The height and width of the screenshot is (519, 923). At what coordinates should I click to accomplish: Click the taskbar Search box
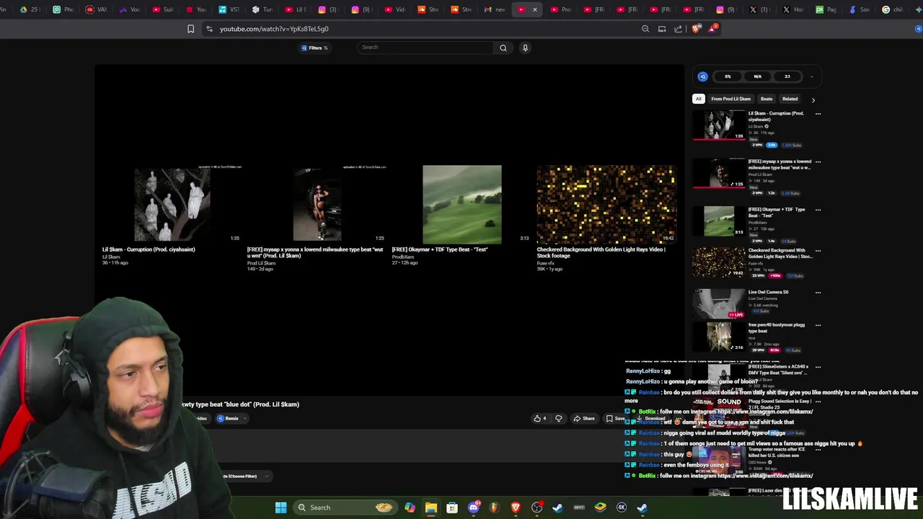tap(345, 507)
